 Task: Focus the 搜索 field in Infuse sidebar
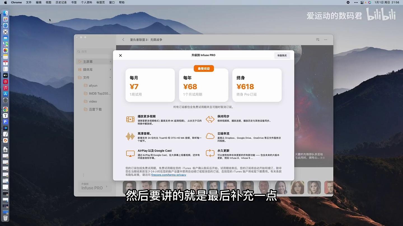(x=94, y=51)
